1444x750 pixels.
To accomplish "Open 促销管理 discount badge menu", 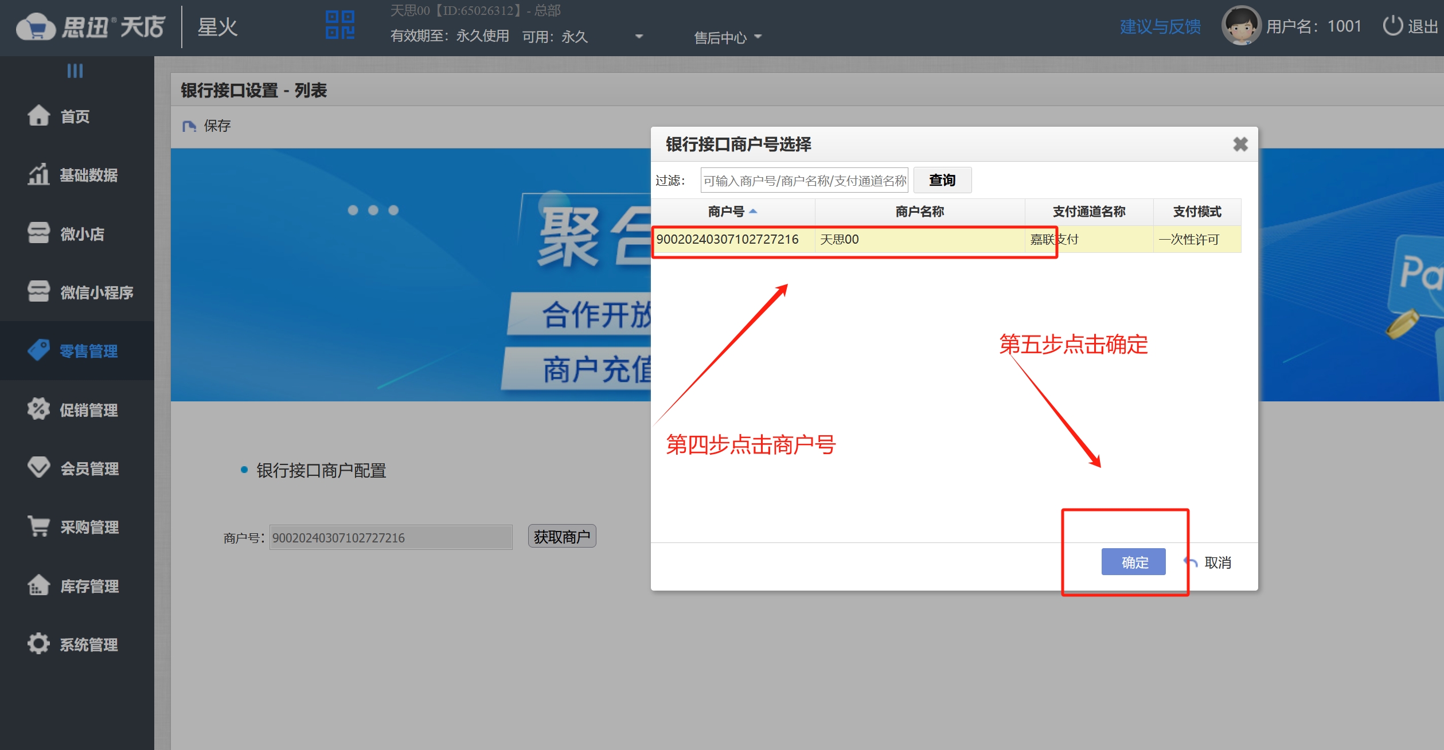I will 39,409.
